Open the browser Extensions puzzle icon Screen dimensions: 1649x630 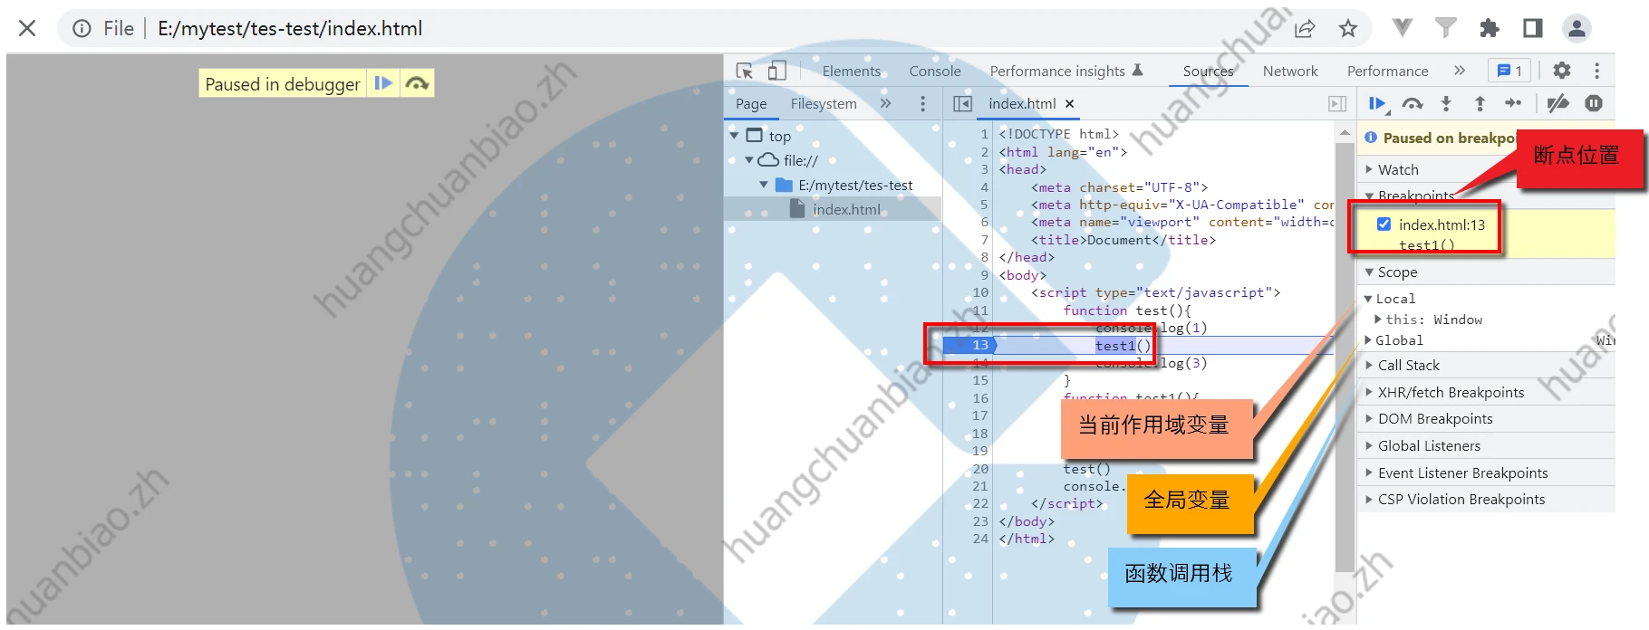pos(1490,28)
